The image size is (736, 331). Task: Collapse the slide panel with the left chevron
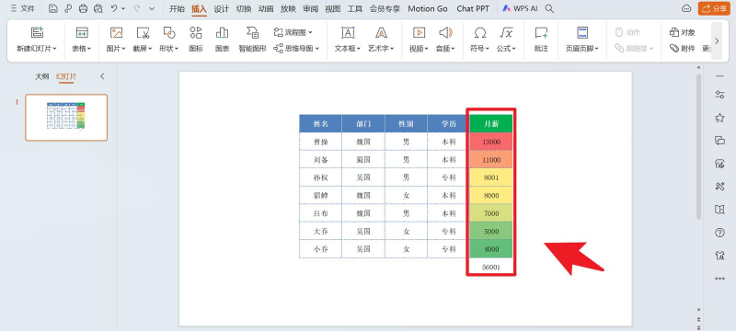pos(102,76)
